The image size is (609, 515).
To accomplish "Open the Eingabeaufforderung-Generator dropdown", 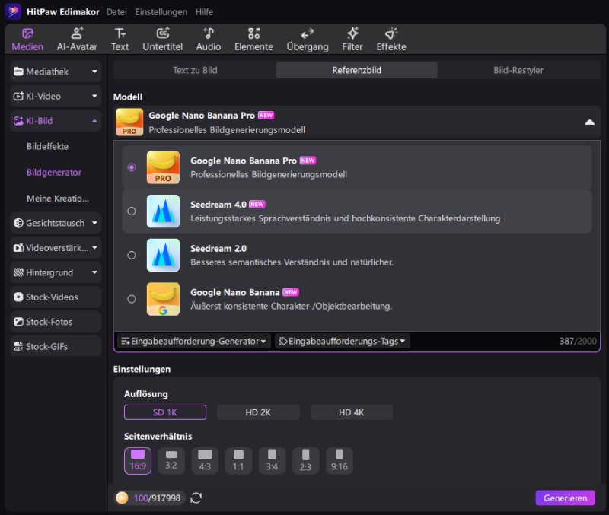I will 194,342.
